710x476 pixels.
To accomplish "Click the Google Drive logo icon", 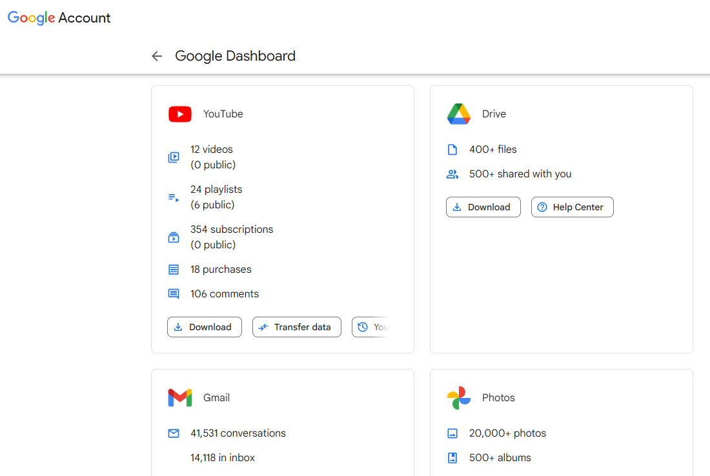I will click(459, 114).
